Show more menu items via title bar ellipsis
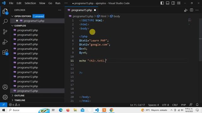Image resolution: width=202 pixels, height=113 pixels. click(66, 3)
